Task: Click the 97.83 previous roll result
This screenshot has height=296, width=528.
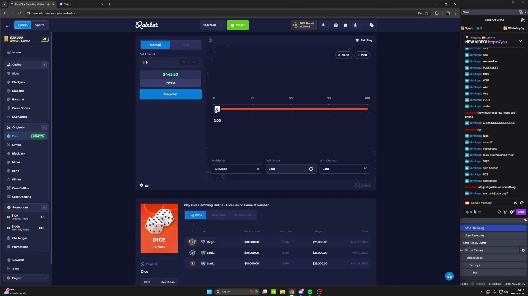Action: click(x=343, y=55)
